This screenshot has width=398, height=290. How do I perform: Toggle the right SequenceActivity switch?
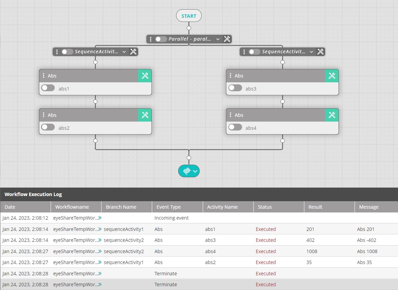point(254,52)
